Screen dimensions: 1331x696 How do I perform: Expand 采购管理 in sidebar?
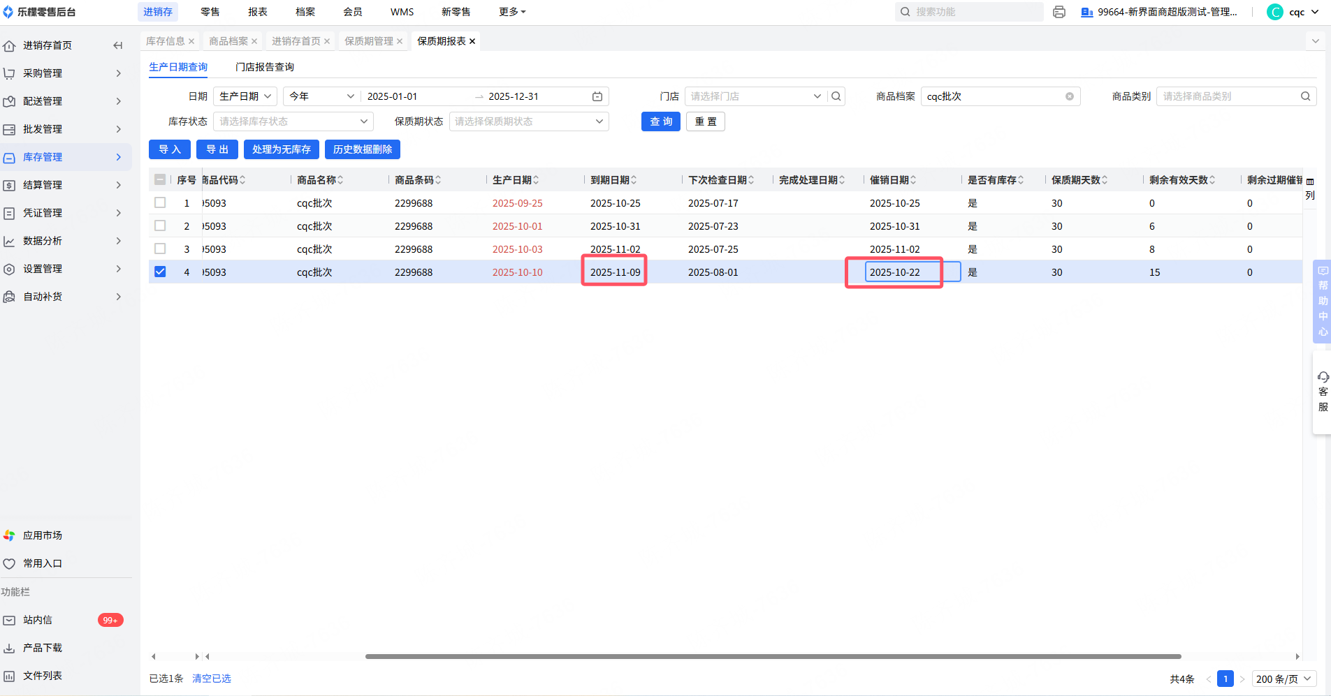pos(66,73)
